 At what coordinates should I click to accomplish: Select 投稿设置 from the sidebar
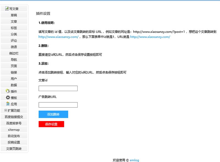[14, 142]
